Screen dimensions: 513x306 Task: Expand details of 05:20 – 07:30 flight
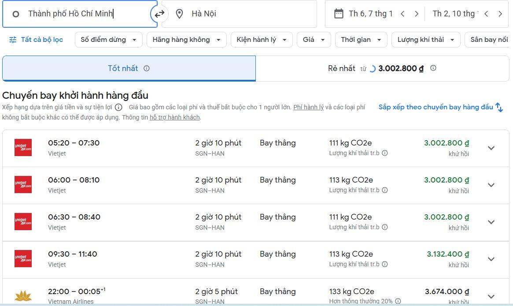click(491, 148)
